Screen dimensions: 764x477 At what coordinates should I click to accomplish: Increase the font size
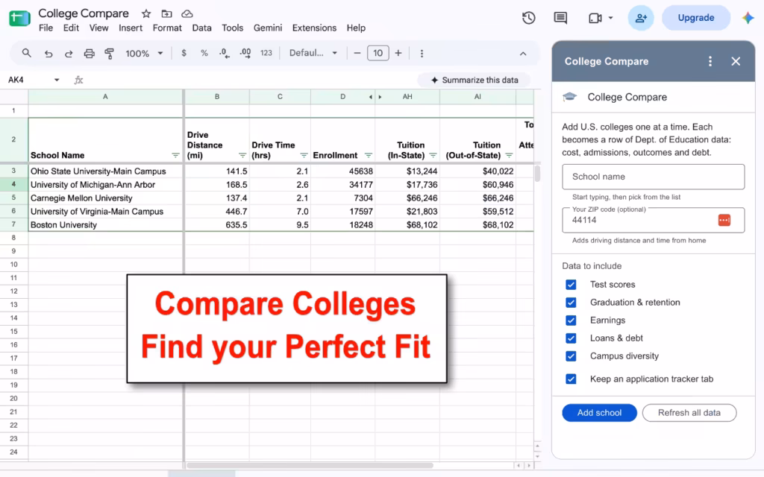pos(398,53)
